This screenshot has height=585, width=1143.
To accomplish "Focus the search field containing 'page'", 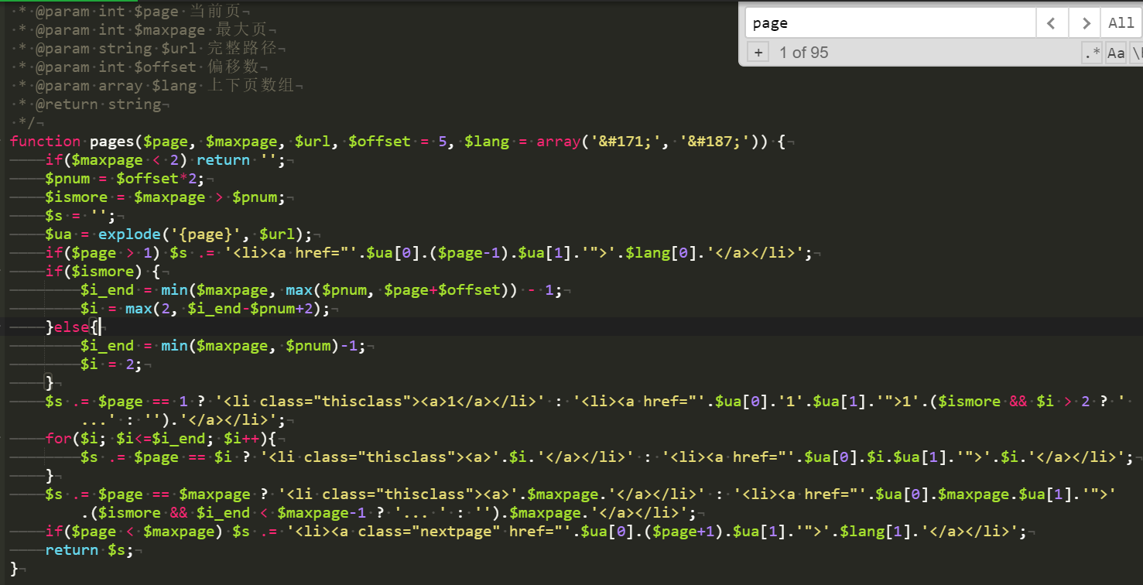I will pos(890,23).
